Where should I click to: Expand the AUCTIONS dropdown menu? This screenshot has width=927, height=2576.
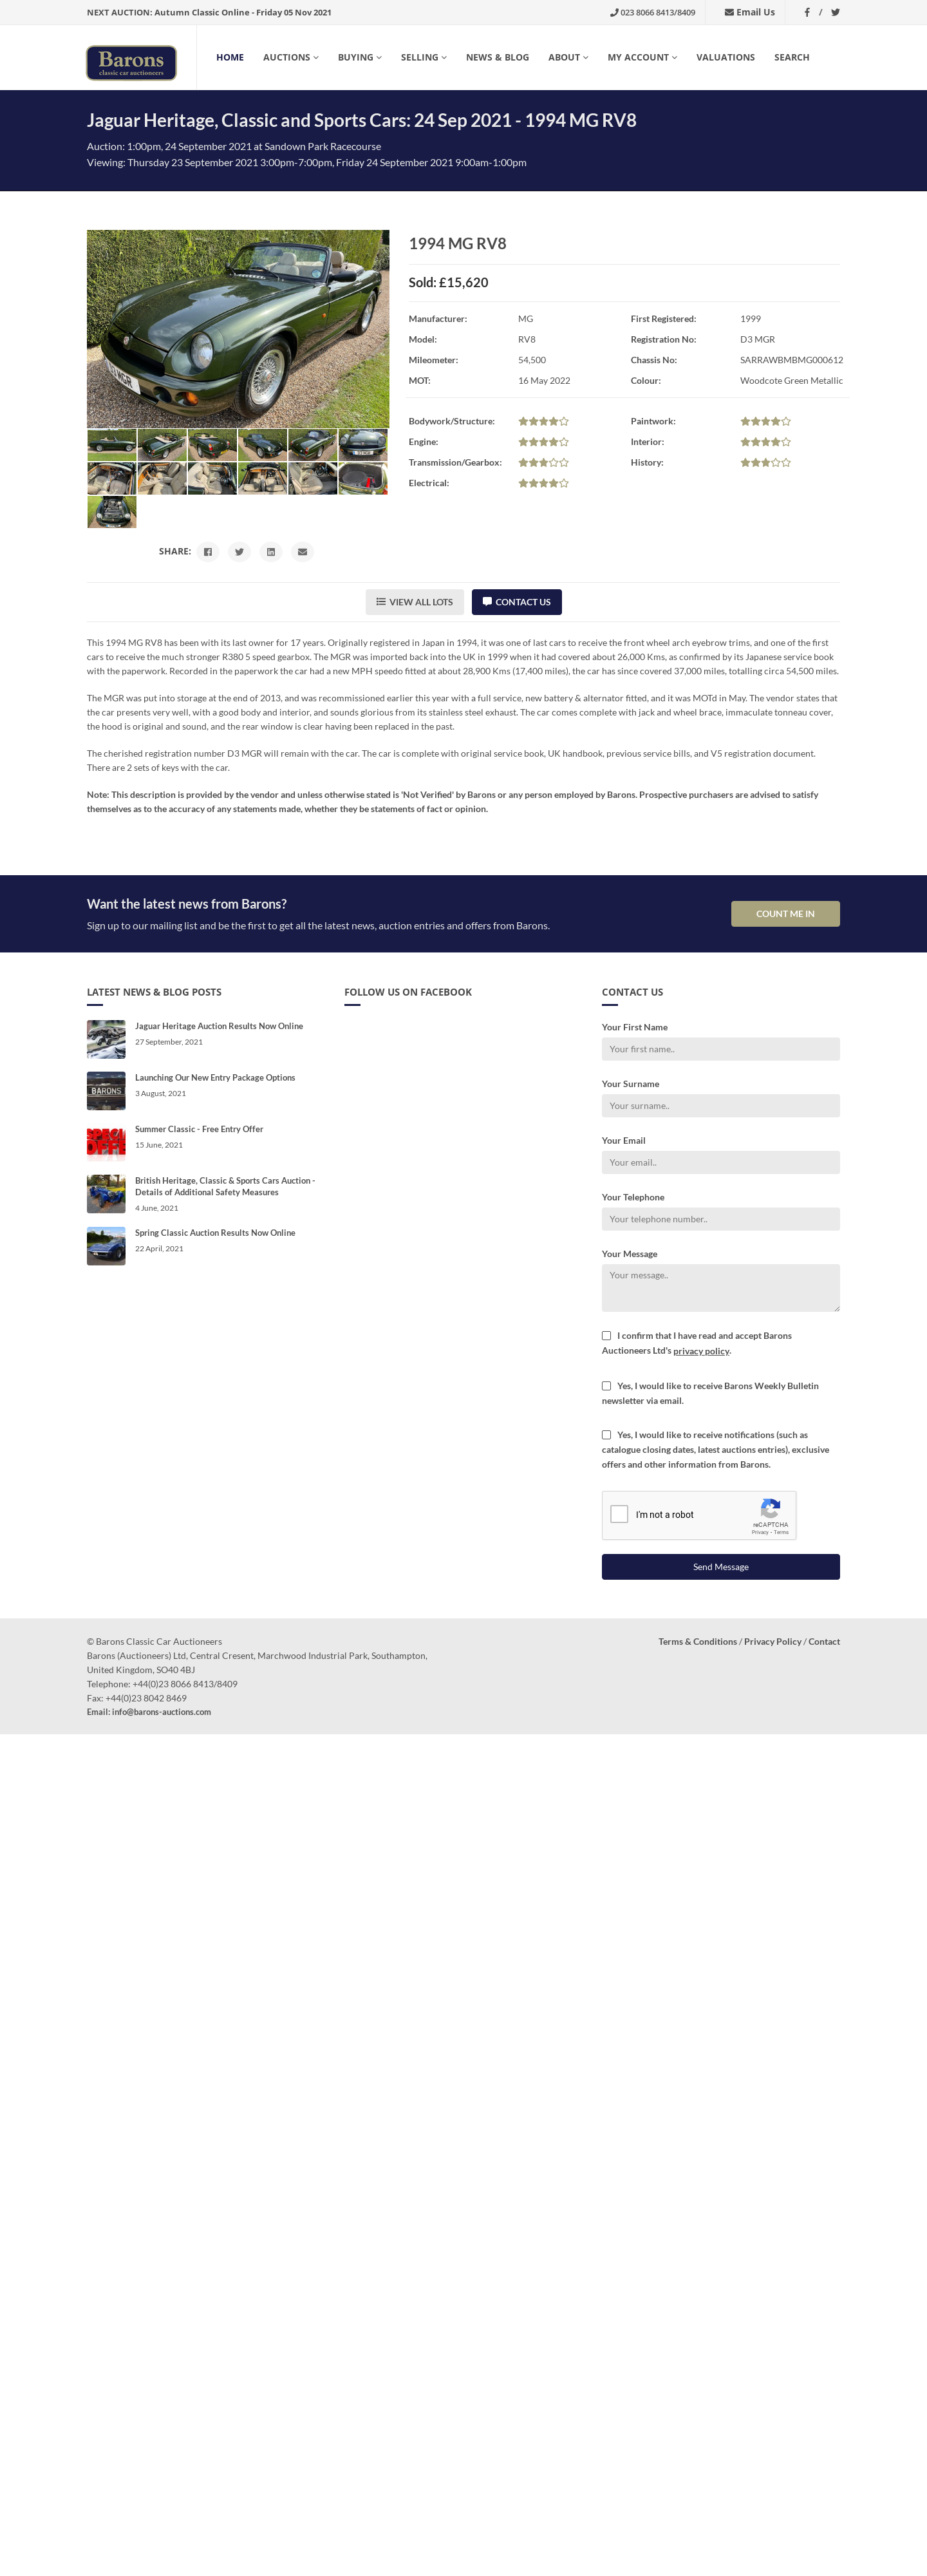click(x=291, y=57)
